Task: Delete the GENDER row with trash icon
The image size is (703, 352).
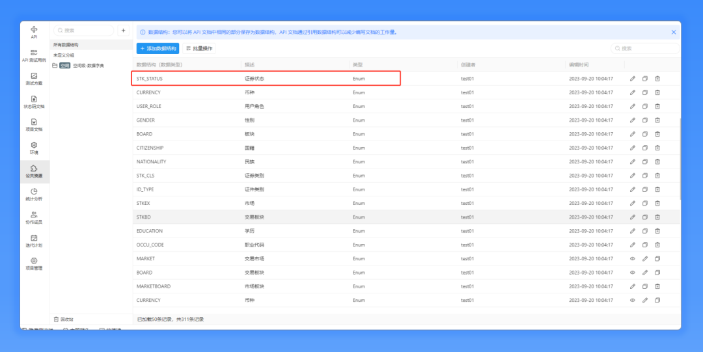Action: (657, 120)
